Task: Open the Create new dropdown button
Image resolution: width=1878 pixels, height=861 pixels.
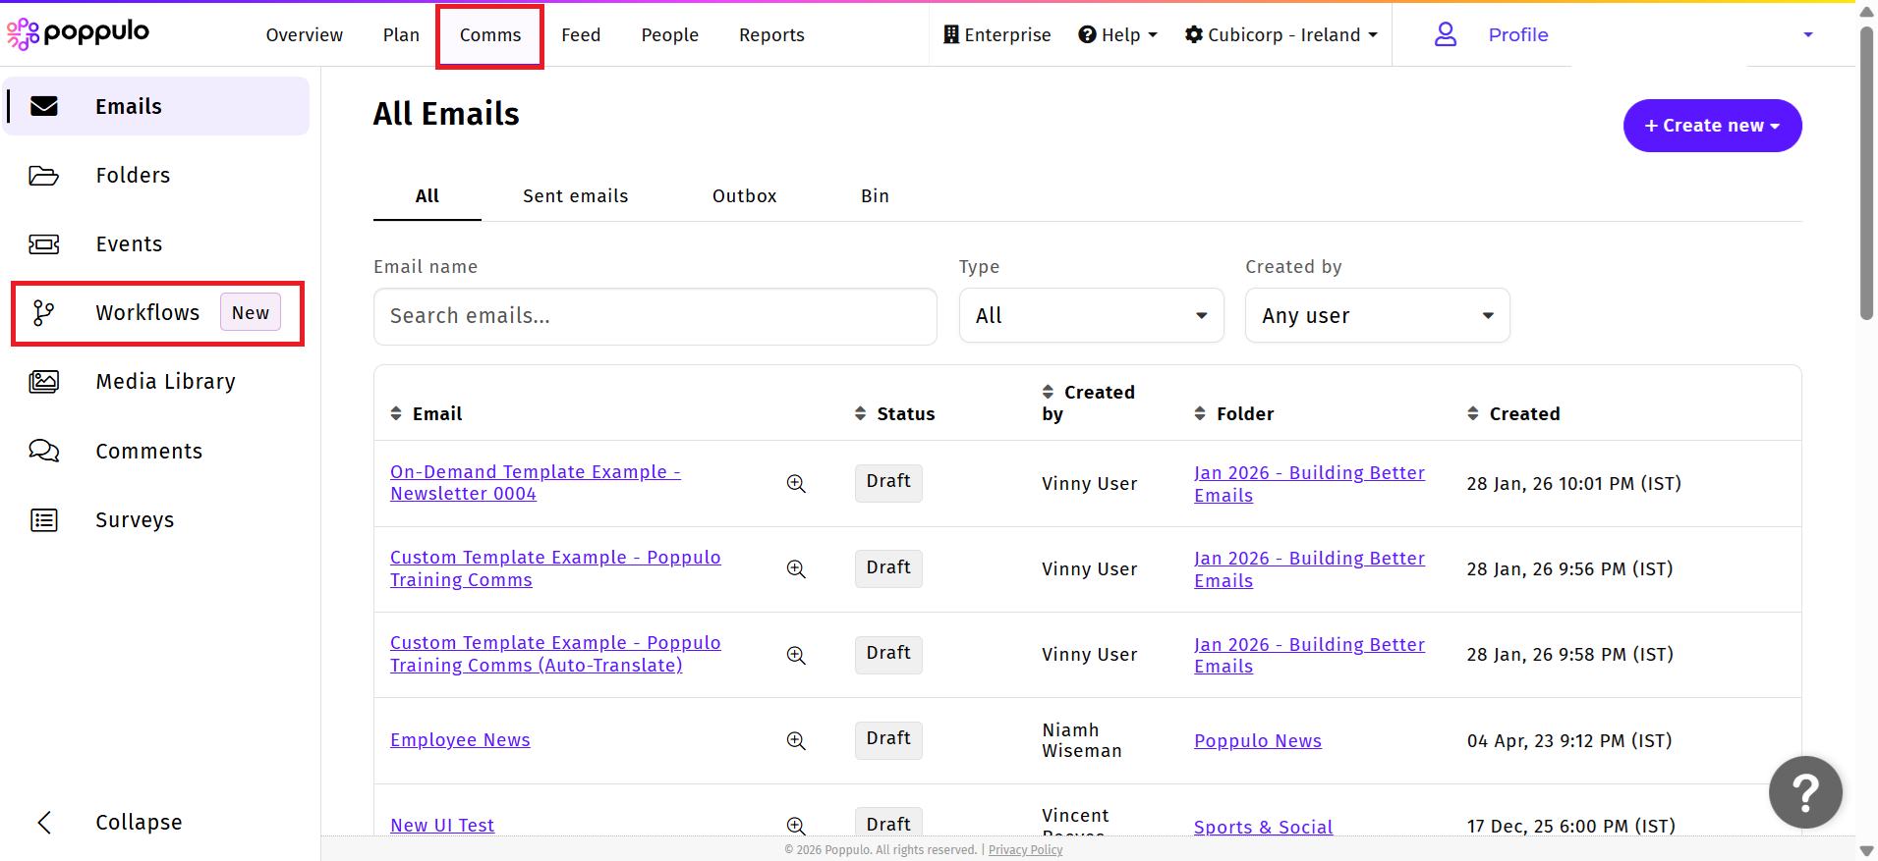Action: [x=1712, y=126]
